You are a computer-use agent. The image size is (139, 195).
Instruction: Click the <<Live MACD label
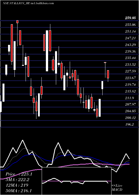point(117,187)
